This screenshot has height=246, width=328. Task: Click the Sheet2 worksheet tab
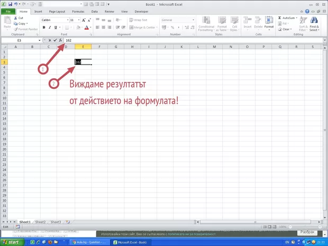(40, 222)
